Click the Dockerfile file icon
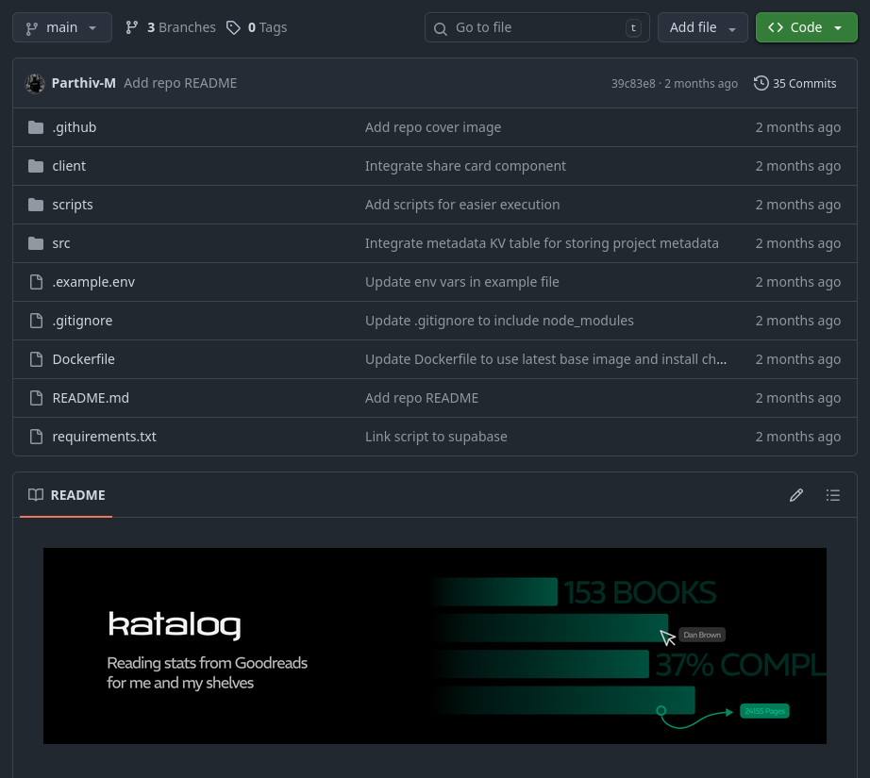This screenshot has height=778, width=870. pos(36,359)
